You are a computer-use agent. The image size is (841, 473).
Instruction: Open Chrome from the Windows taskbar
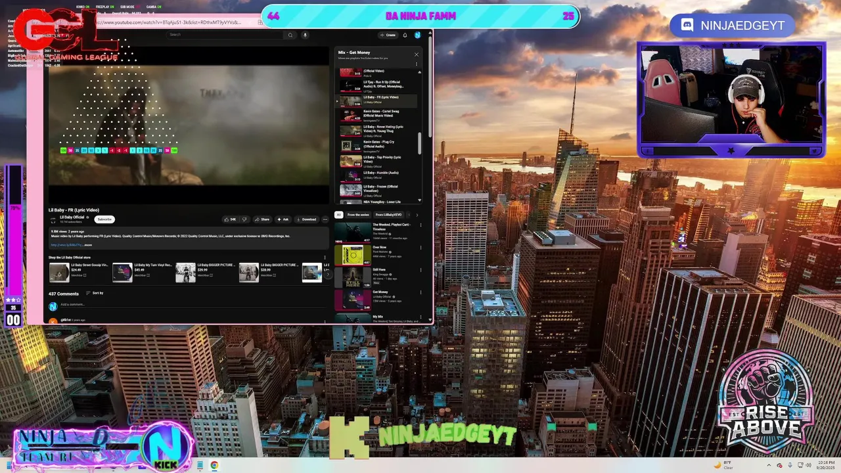[214, 465]
